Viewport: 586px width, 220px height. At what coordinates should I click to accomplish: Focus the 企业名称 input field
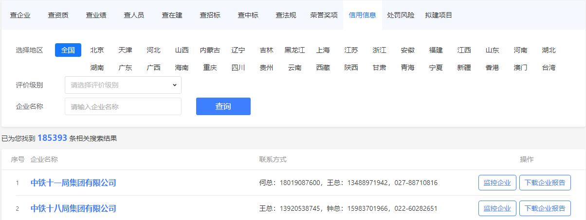(123, 106)
